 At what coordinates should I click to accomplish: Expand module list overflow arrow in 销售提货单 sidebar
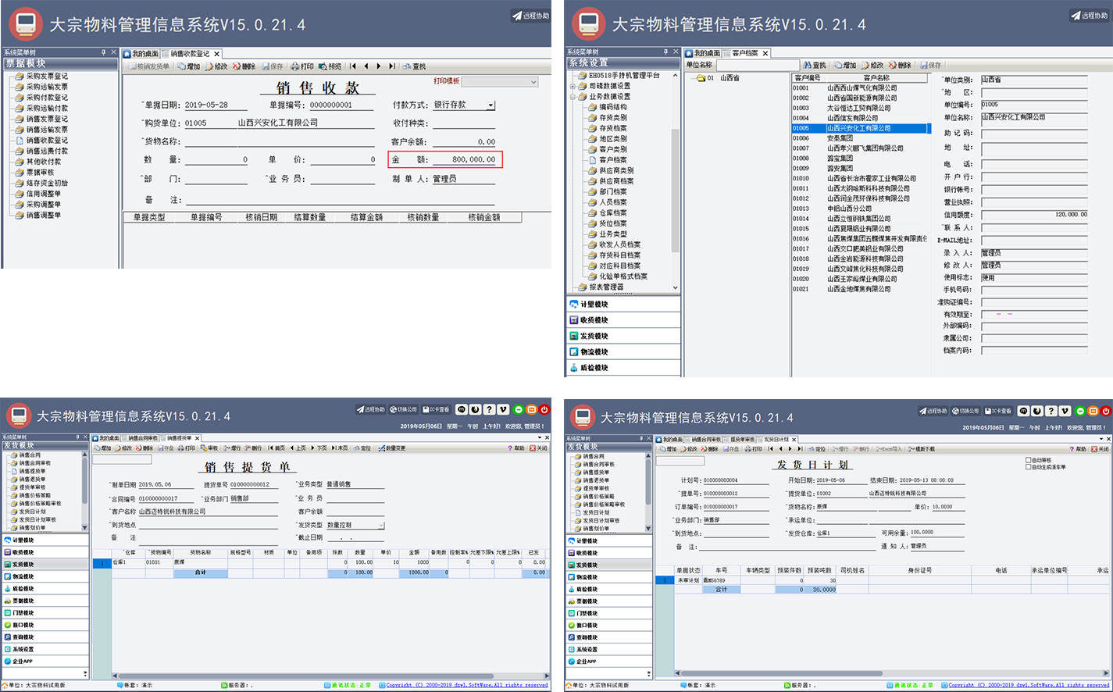point(85,672)
